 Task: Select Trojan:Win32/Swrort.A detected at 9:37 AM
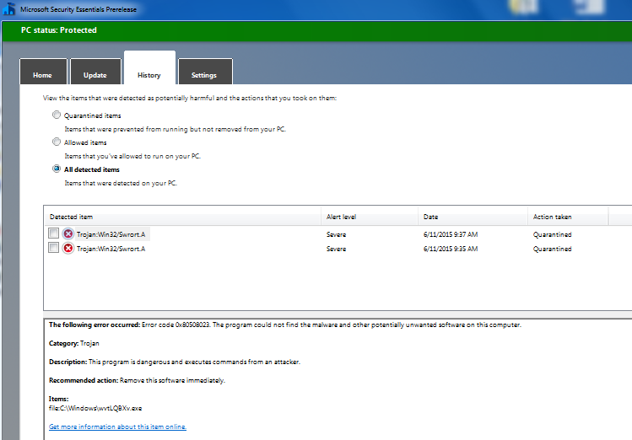[111, 234]
